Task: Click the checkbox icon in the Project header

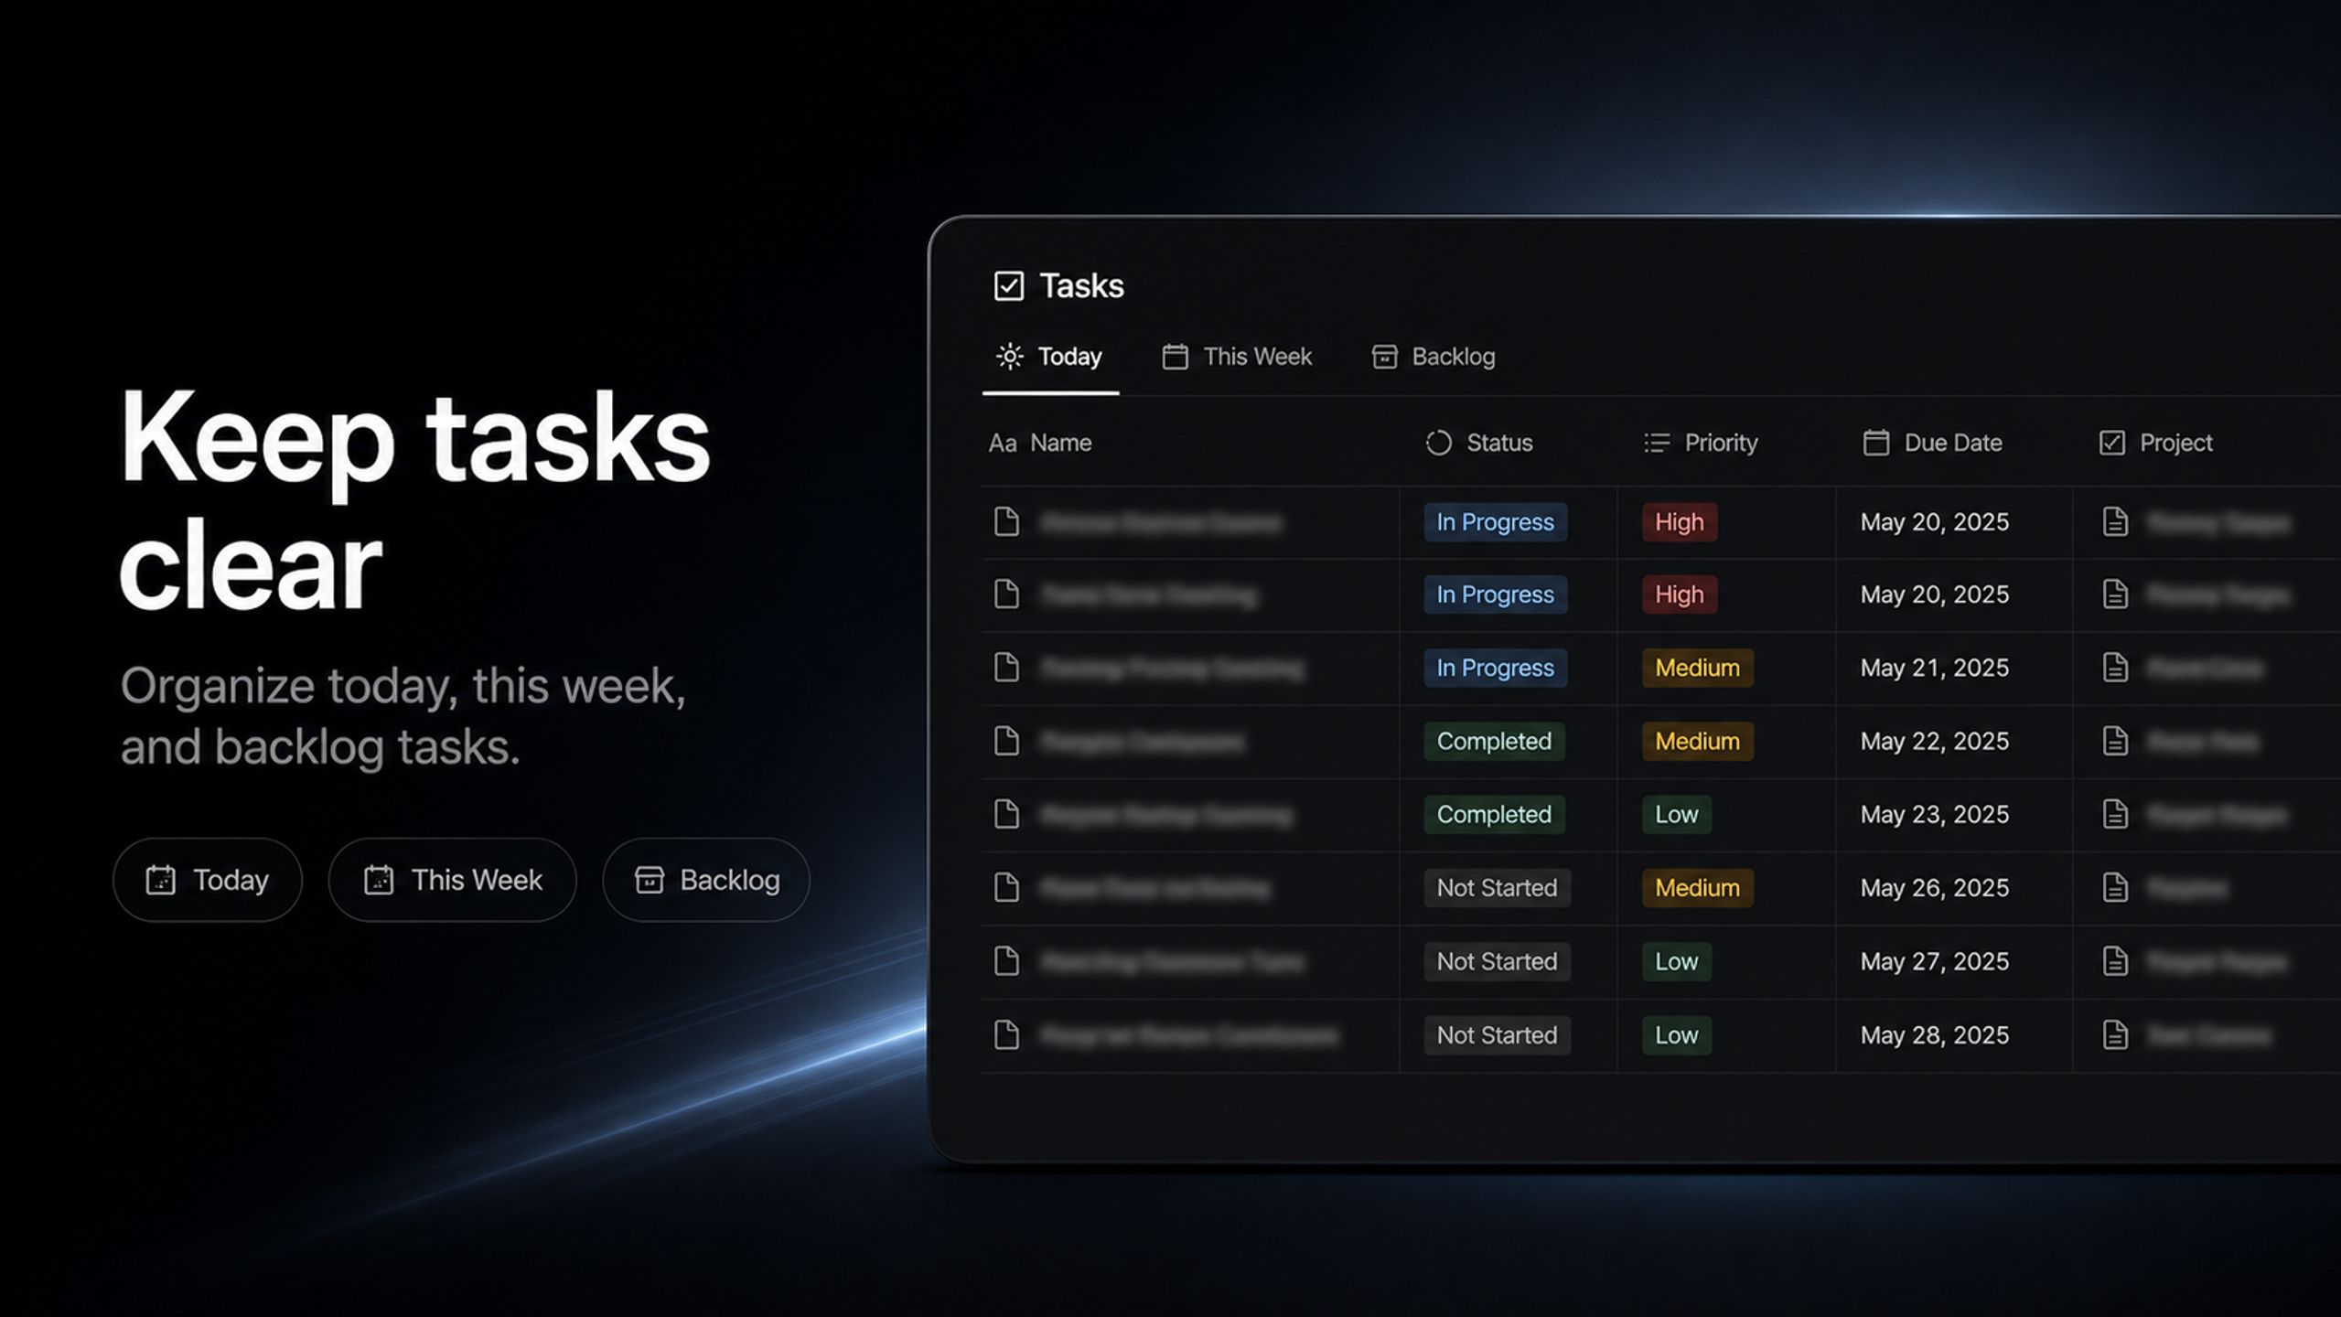Action: coord(2111,443)
